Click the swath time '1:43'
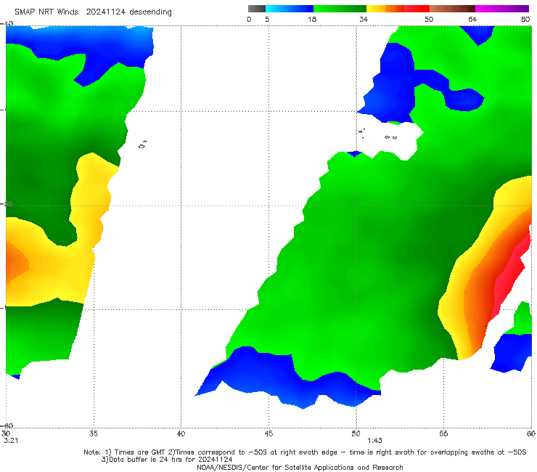537x472 pixels. point(374,441)
